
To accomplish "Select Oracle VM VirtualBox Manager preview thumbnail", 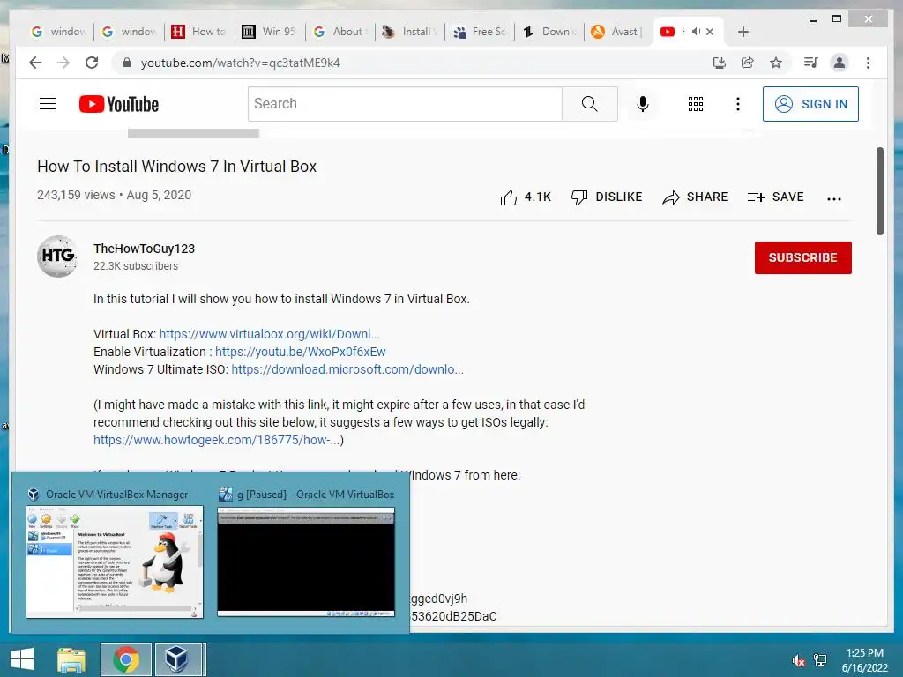I will [x=115, y=562].
